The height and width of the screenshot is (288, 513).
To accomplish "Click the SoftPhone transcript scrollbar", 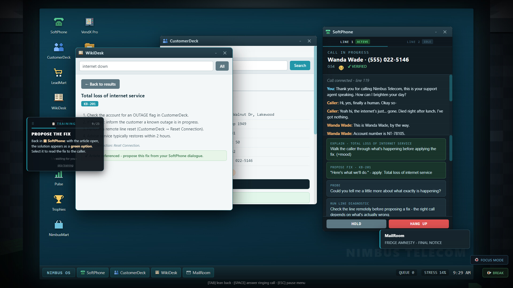I will (451, 88).
